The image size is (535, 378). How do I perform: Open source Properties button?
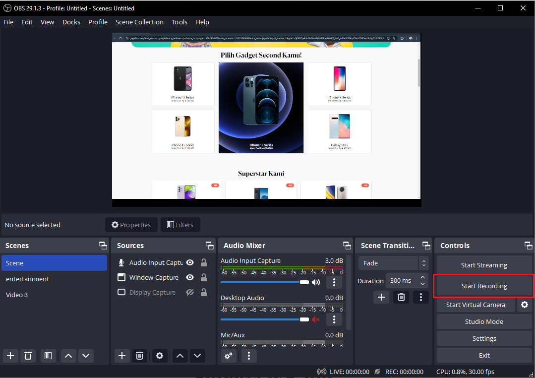click(x=131, y=225)
